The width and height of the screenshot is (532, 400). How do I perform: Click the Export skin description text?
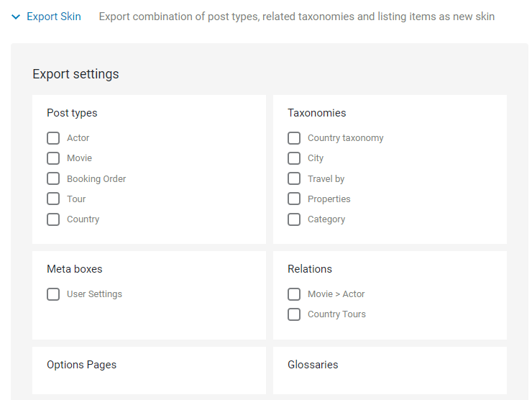[x=296, y=17]
